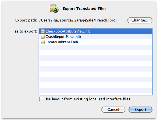Select CrashReportPanel.nib in the file list
Viewport: 158px width, 121px height.
63,37
